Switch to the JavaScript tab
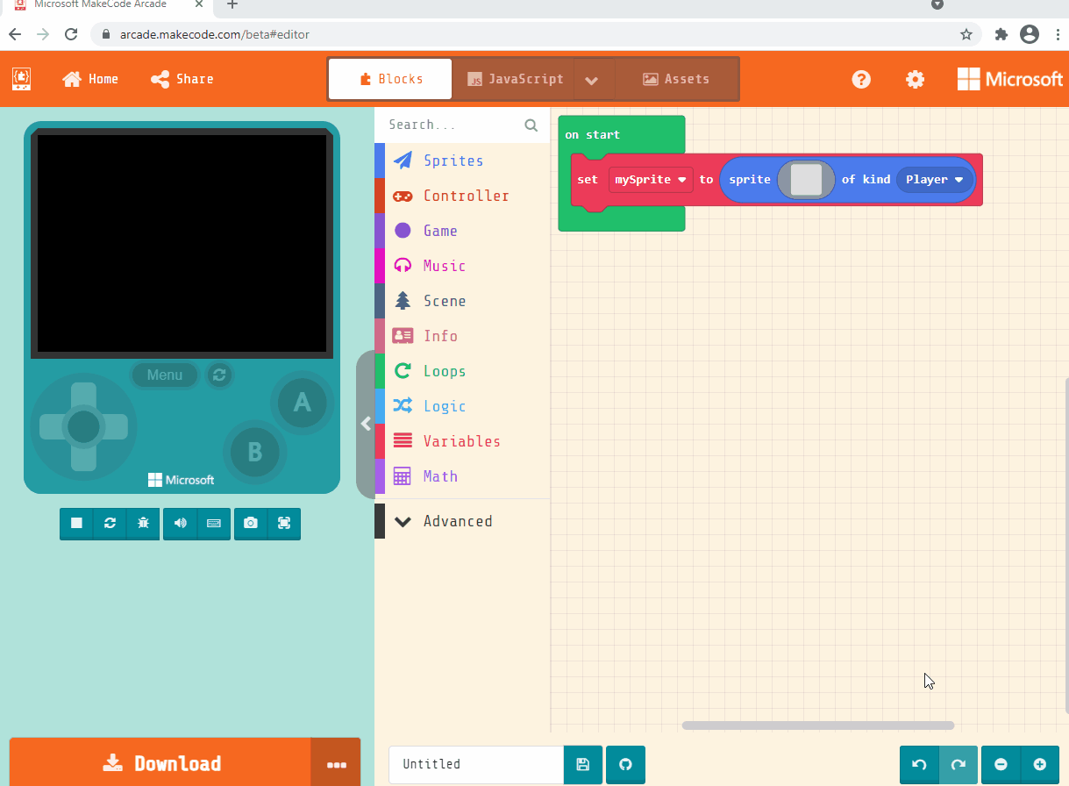 pos(515,78)
